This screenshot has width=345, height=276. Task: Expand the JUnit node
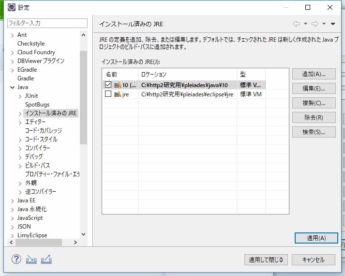(x=20, y=96)
